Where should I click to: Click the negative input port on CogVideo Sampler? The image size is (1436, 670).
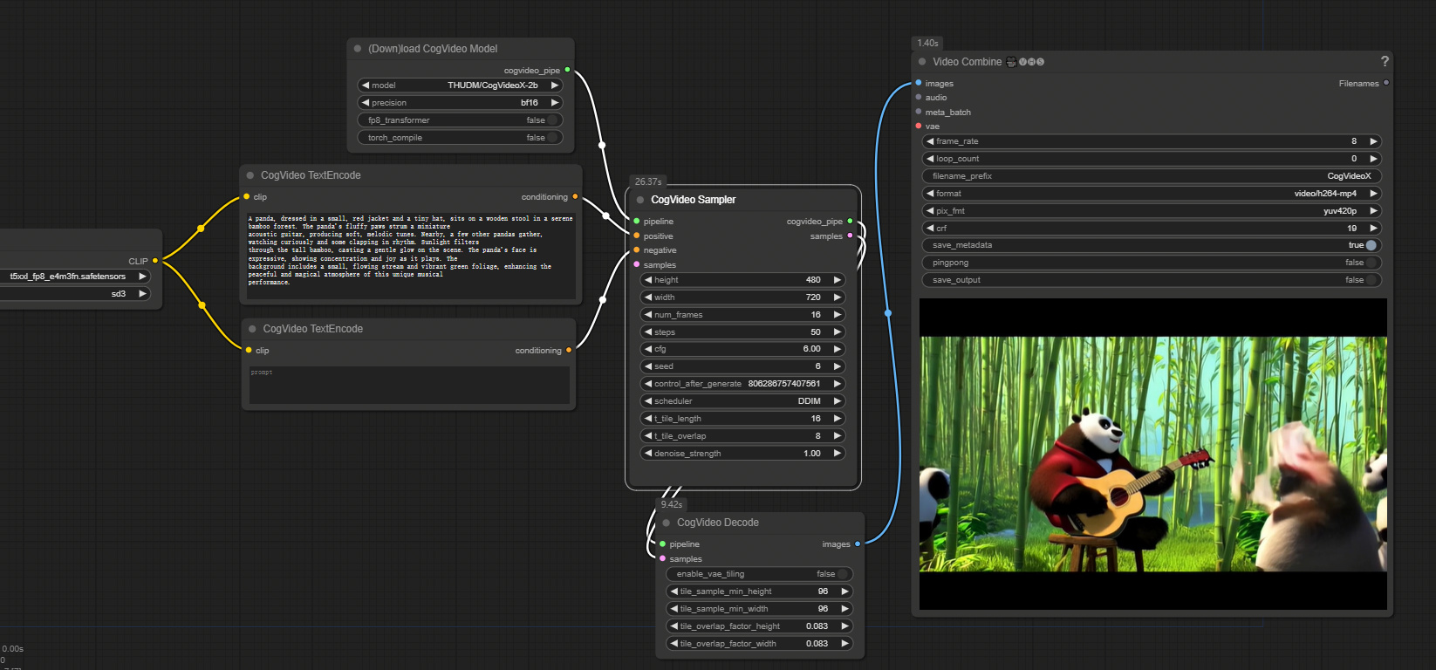(637, 250)
